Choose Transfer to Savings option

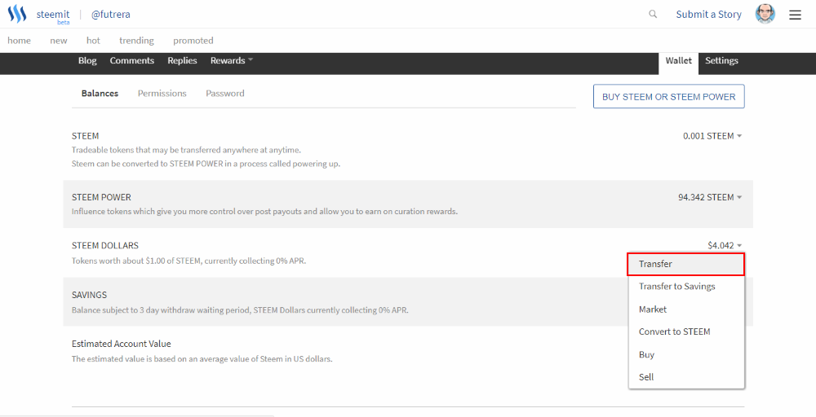(676, 287)
